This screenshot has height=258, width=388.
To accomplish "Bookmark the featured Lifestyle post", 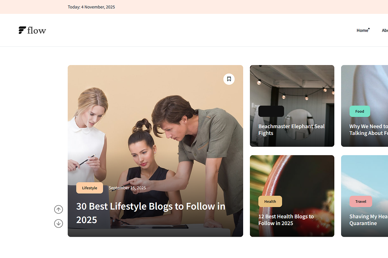I will tap(229, 79).
